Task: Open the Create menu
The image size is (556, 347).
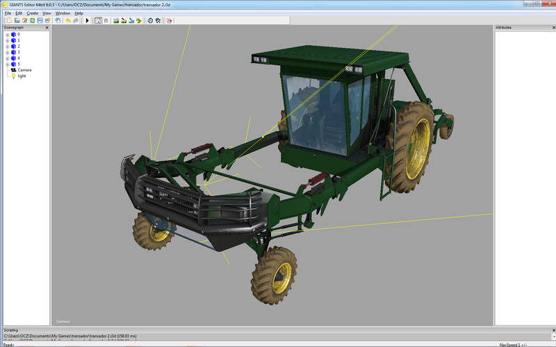Action: tap(33, 13)
